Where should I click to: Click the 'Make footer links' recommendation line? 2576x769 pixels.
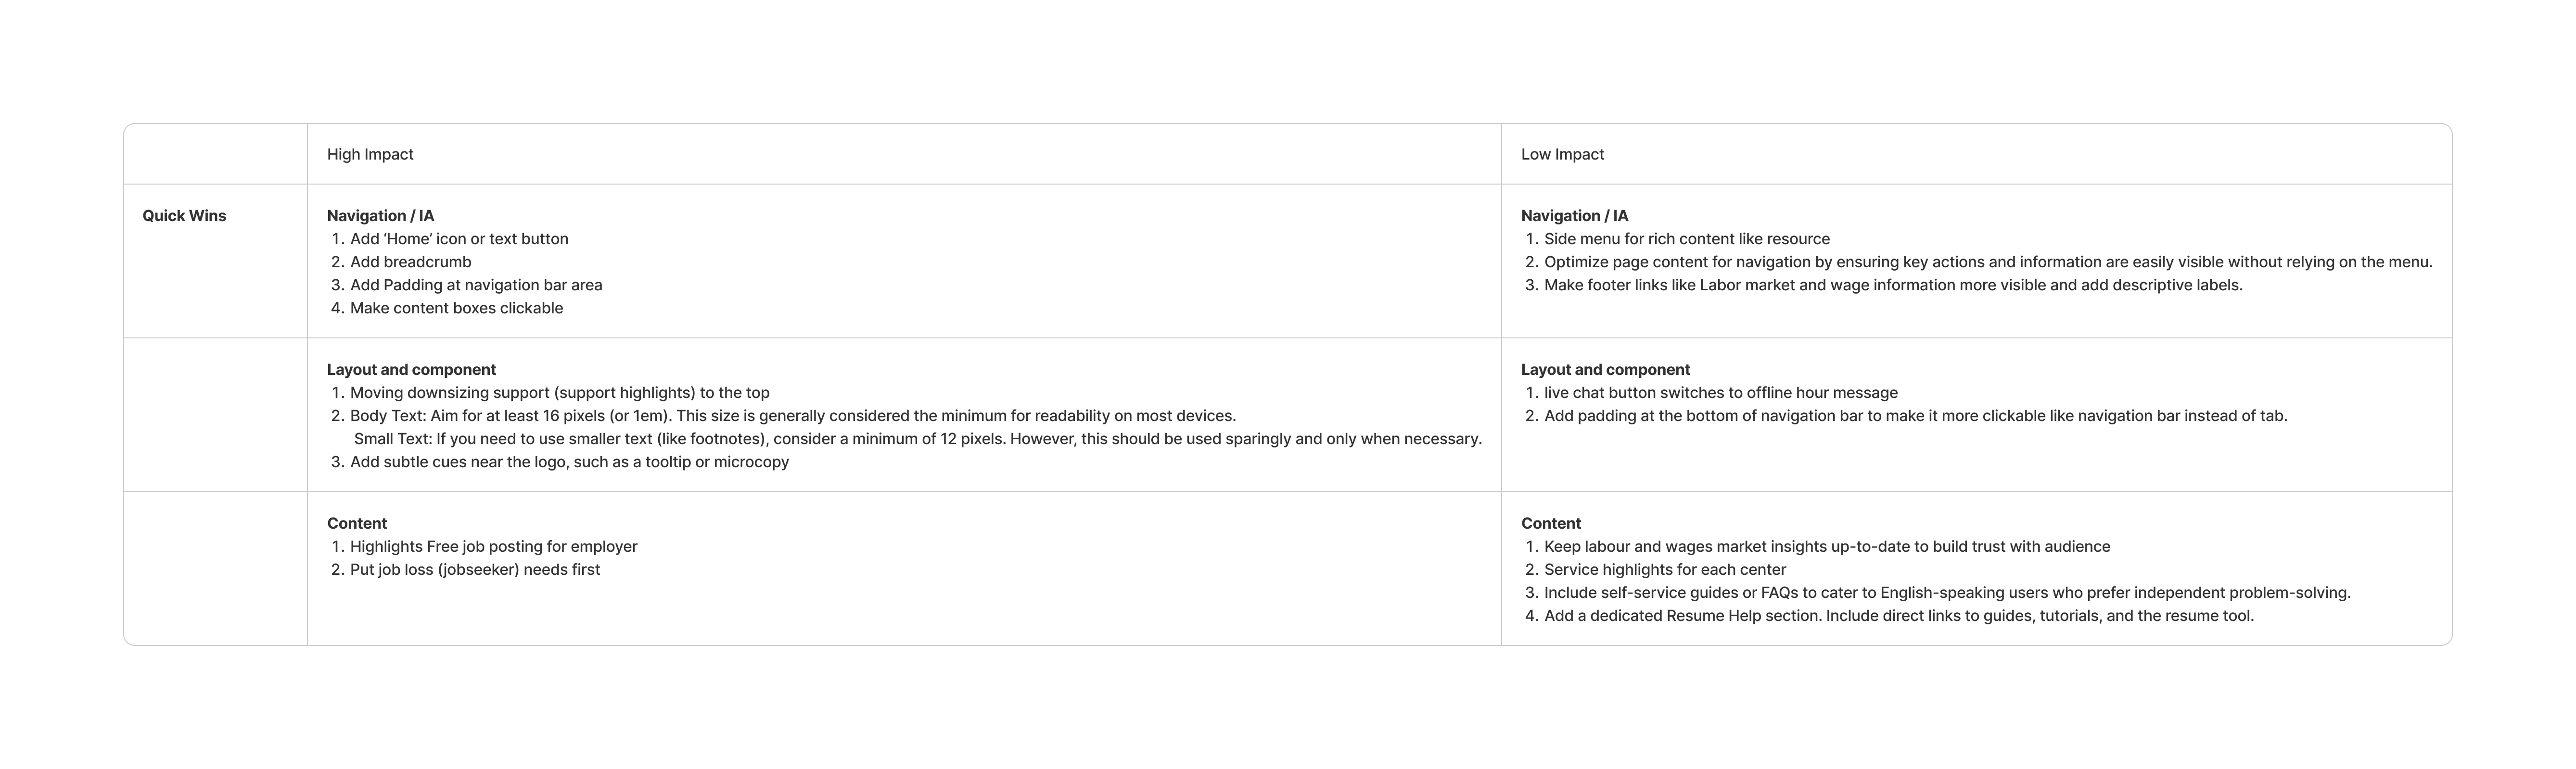(1892, 285)
